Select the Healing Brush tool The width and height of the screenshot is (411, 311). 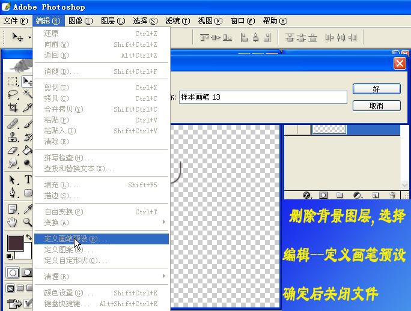(x=13, y=124)
